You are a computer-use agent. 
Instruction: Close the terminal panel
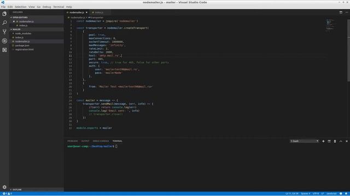tap(347, 141)
